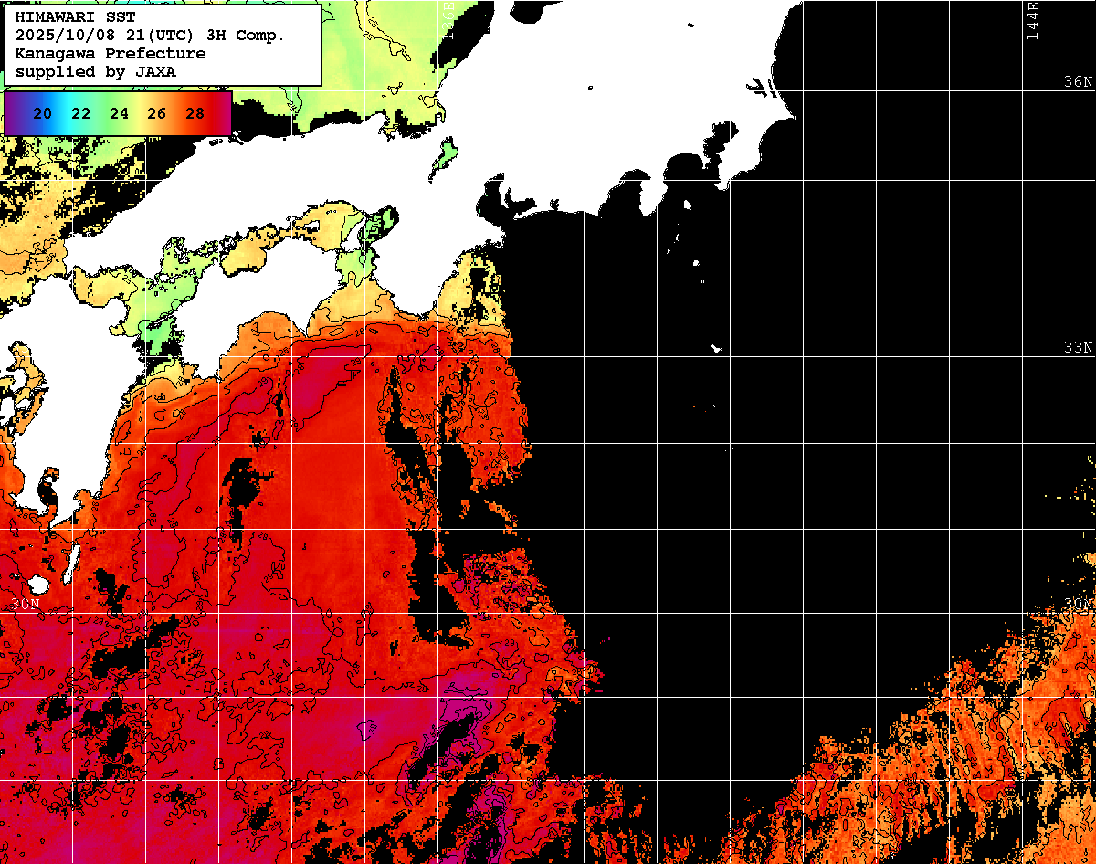Click the 33N latitude label
This screenshot has width=1096, height=864.
1078,348
